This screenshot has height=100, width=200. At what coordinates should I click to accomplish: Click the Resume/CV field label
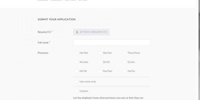click(44, 32)
